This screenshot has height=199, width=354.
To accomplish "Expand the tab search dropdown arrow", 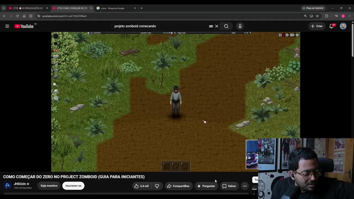I will pos(4,8).
